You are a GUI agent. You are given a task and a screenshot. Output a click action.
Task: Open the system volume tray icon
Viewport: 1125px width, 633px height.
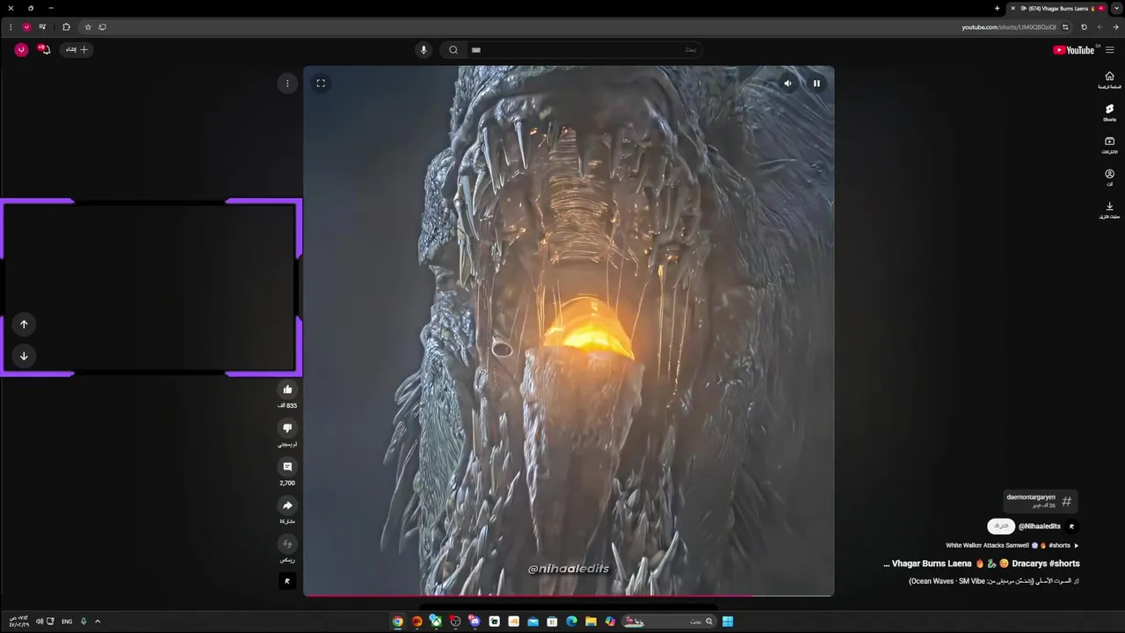pyautogui.click(x=40, y=622)
